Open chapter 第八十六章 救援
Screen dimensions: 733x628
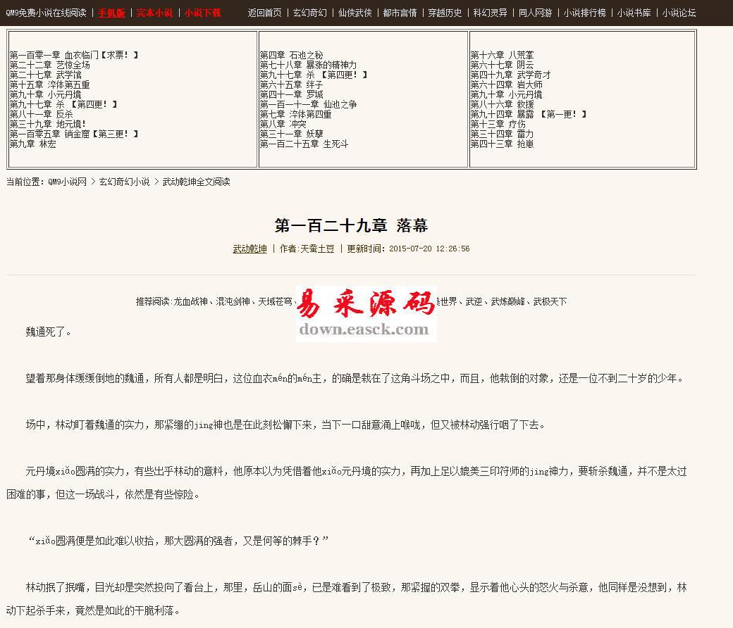coord(502,105)
